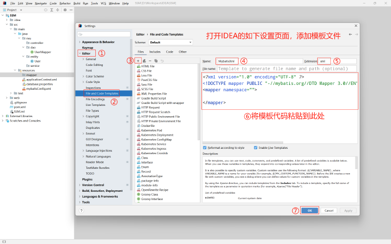This screenshot has height=244, width=391.
Task: Open Project panel gear settings icon
Action: coord(65,10)
